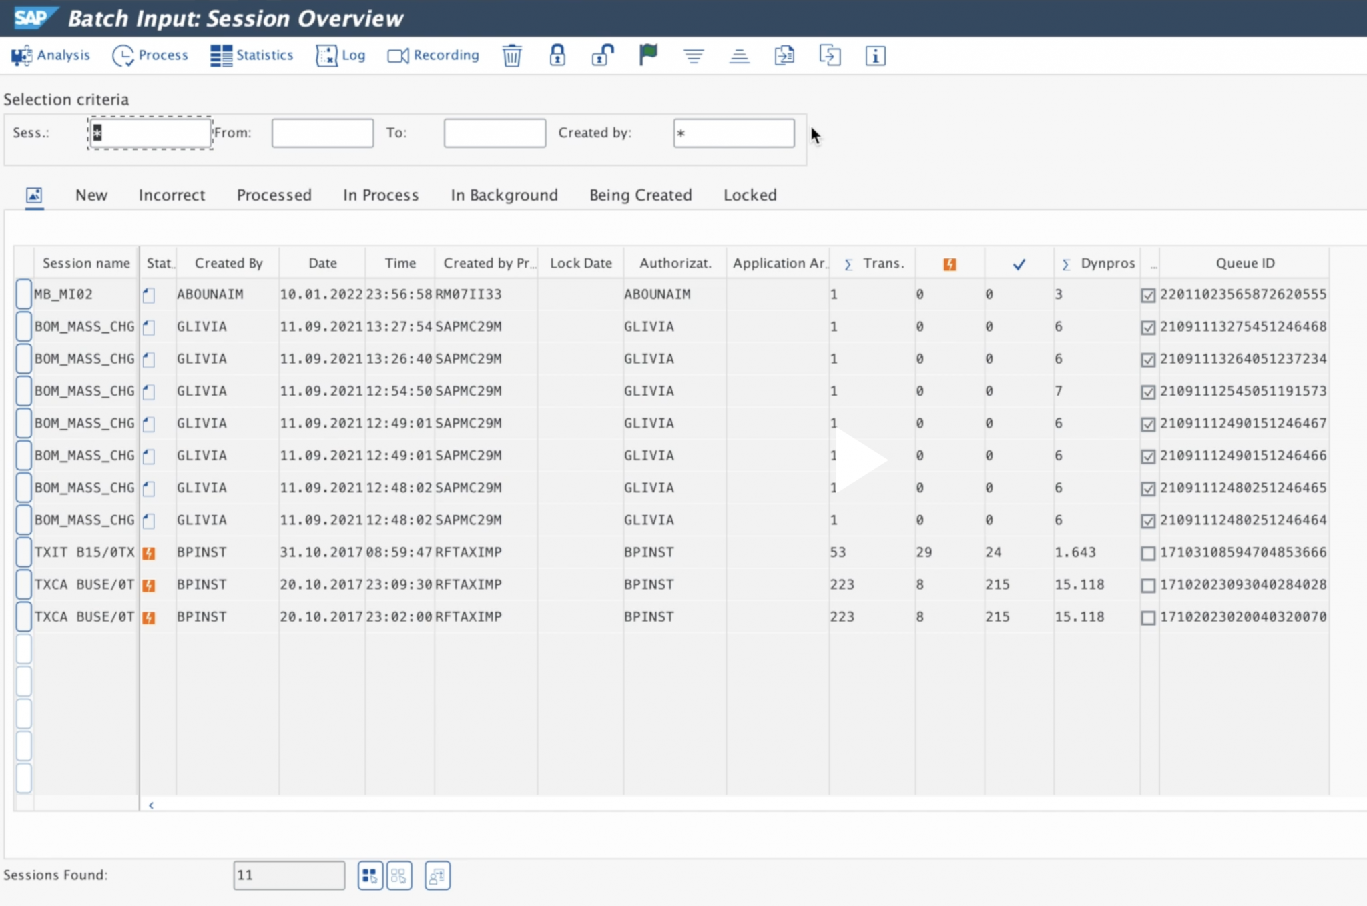The height and width of the screenshot is (906, 1367).
Task: Open the Statistics view
Action: (251, 55)
